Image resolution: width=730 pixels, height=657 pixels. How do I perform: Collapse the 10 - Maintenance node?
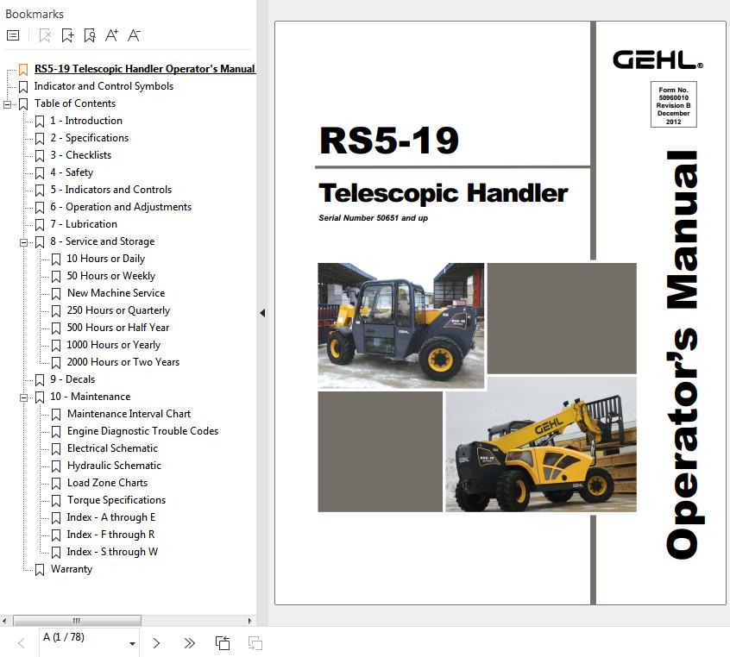[24, 397]
